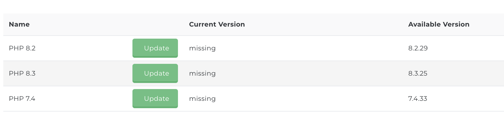The image size is (504, 120).
Task: Click the Current Version column header
Action: (217, 24)
